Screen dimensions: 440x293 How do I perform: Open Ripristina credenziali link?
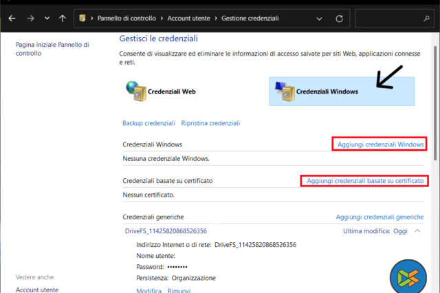pos(210,123)
